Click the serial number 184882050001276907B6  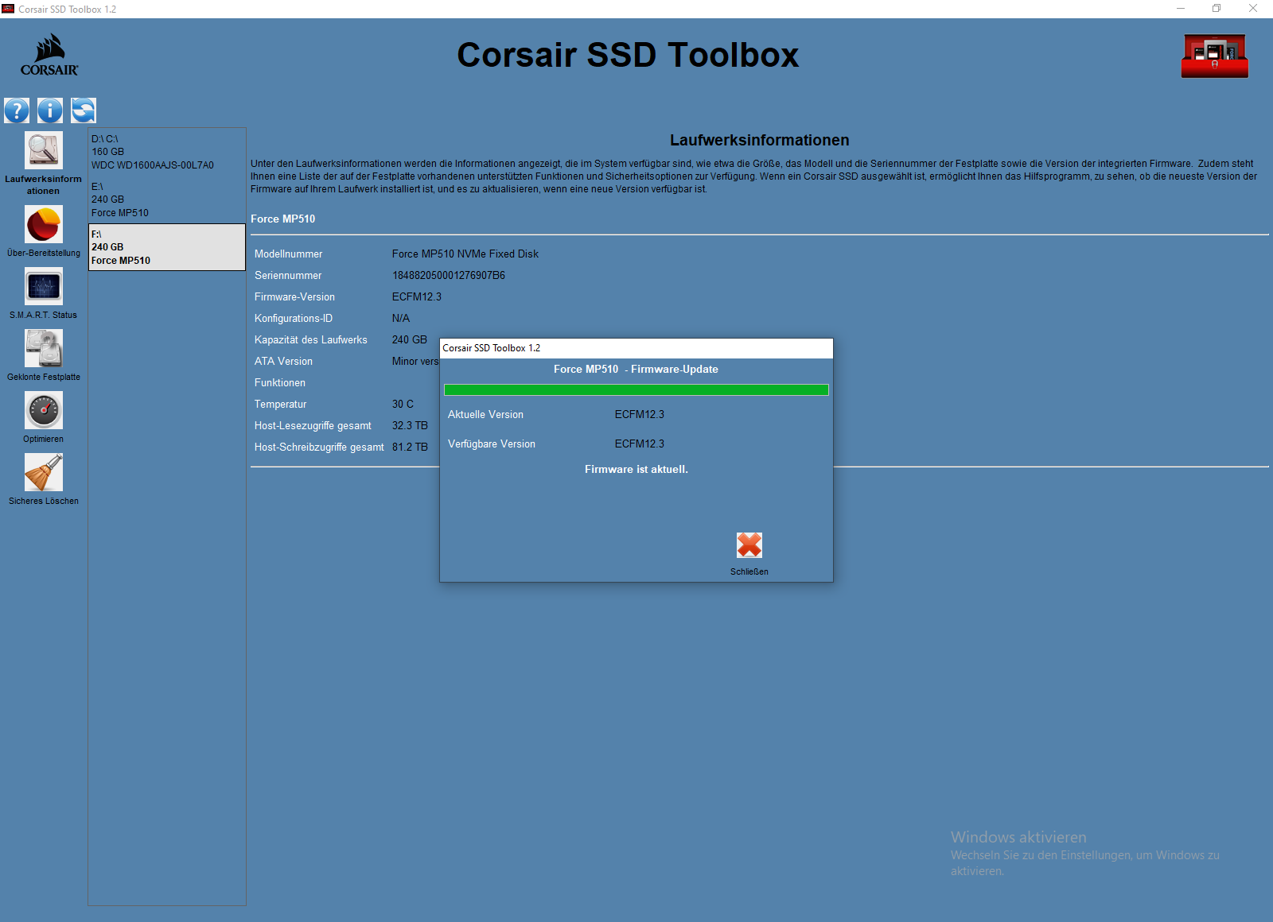pyautogui.click(x=449, y=276)
